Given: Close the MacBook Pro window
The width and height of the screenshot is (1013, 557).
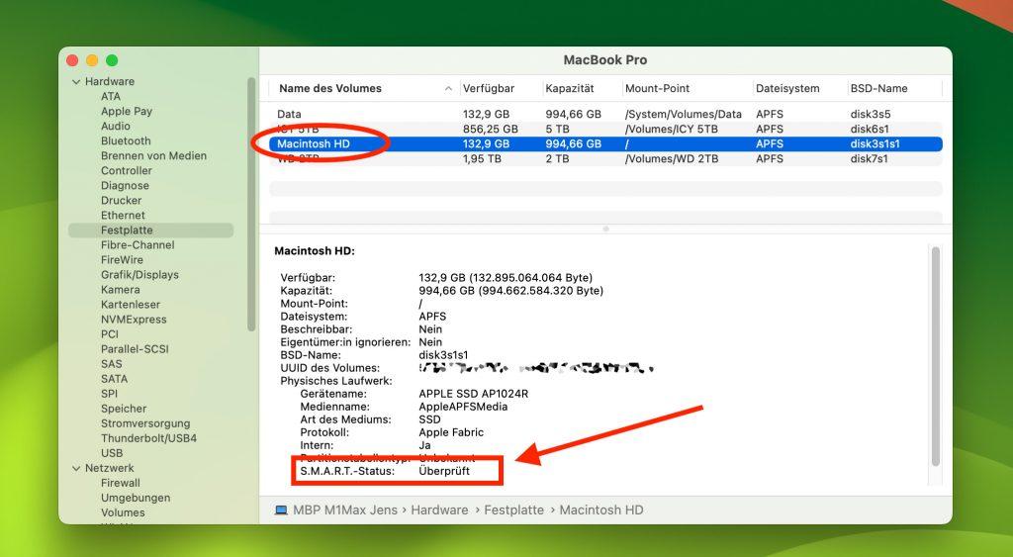Looking at the screenshot, I should [x=72, y=60].
